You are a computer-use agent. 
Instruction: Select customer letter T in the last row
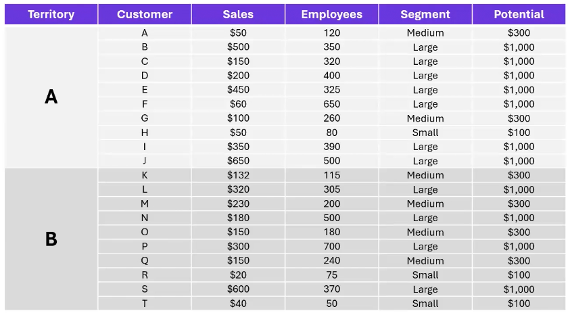[145, 304]
